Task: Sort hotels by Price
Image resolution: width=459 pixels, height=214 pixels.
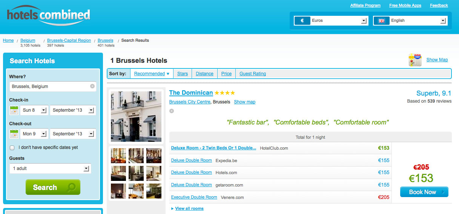Action: 226,74
